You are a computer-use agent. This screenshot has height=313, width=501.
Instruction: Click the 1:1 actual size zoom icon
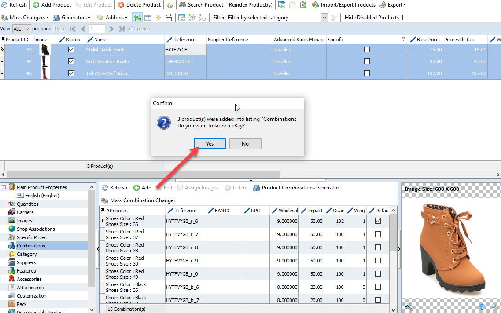[408, 306]
